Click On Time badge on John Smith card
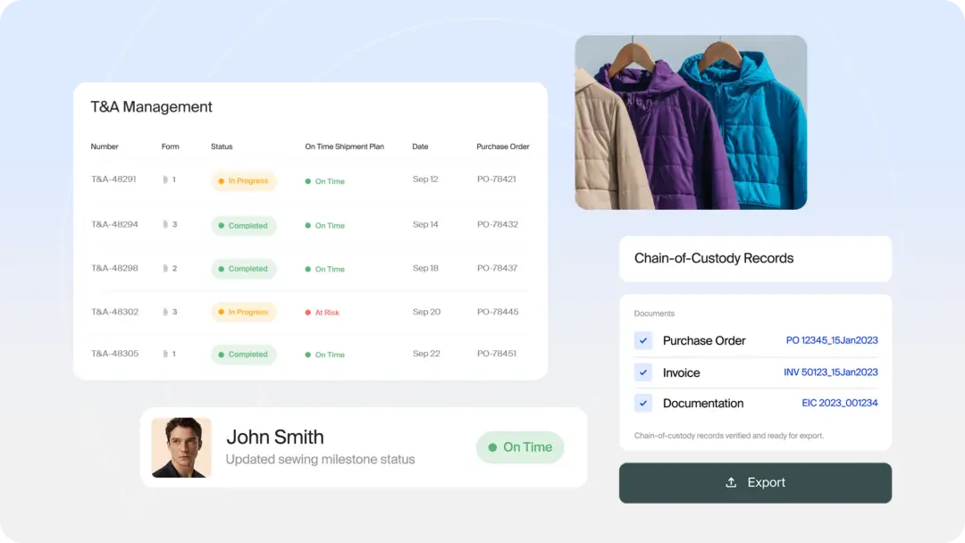This screenshot has width=965, height=543. [520, 447]
